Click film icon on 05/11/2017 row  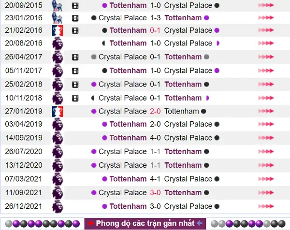(x=75, y=71)
